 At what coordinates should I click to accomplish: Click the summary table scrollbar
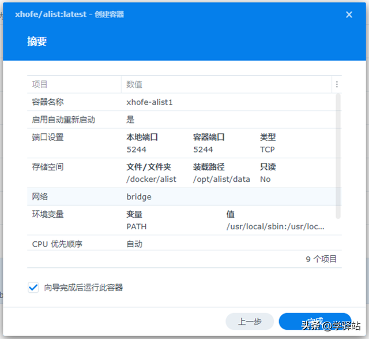(x=338, y=156)
